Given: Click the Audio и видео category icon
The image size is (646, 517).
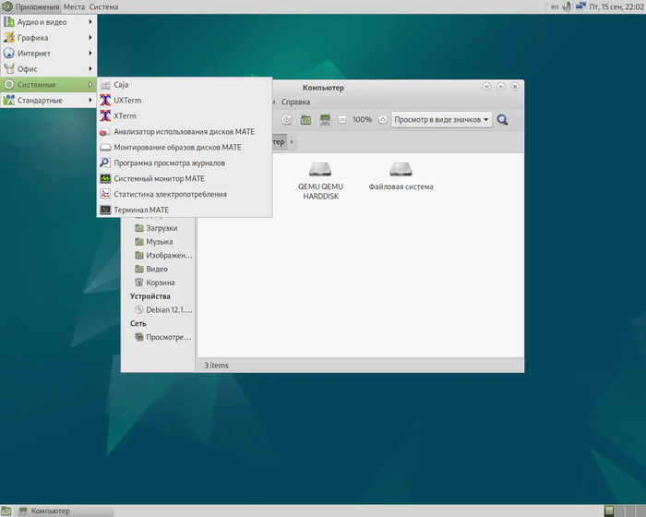Looking at the screenshot, I should [8, 22].
